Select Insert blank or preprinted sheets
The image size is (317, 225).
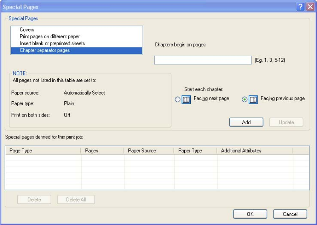coord(52,43)
